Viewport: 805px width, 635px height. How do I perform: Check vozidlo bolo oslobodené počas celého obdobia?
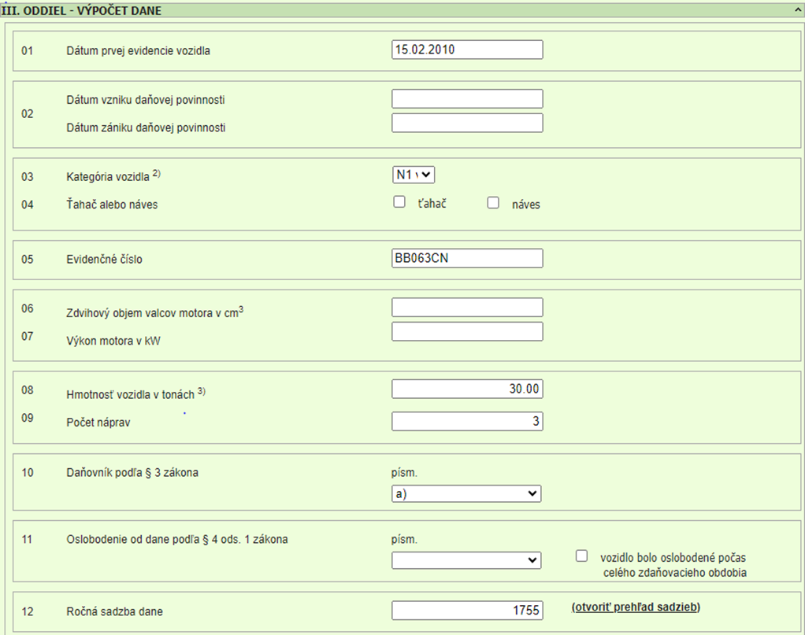[581, 556]
